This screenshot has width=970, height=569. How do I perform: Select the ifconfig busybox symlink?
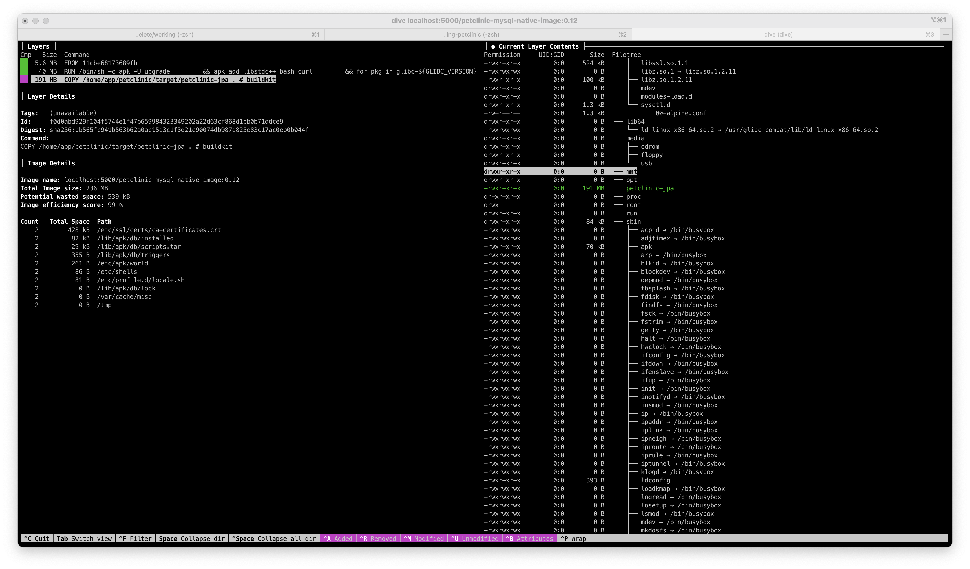click(x=682, y=355)
